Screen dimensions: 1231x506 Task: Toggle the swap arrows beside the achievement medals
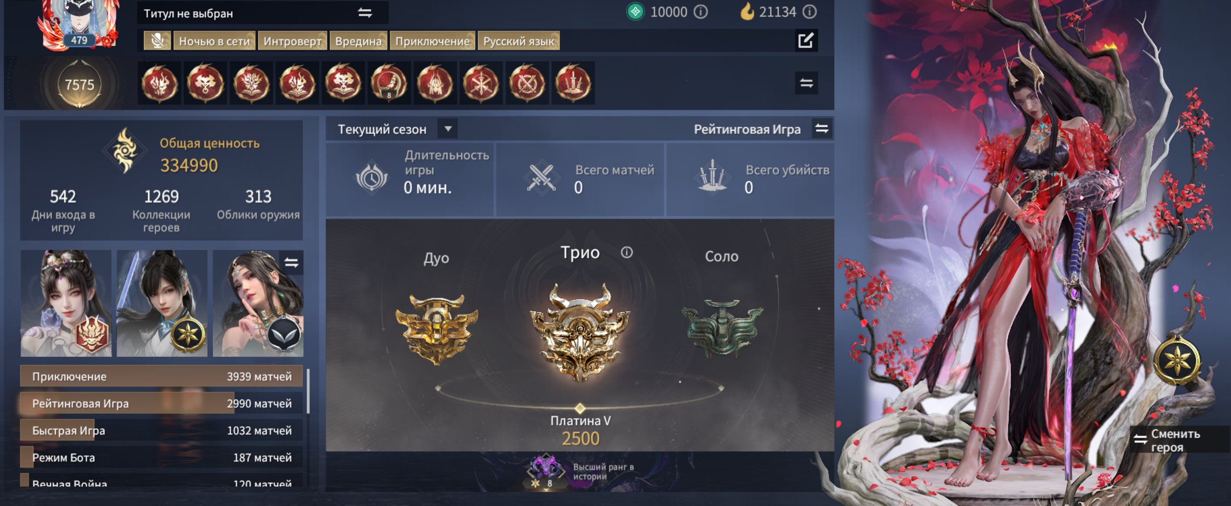point(806,83)
